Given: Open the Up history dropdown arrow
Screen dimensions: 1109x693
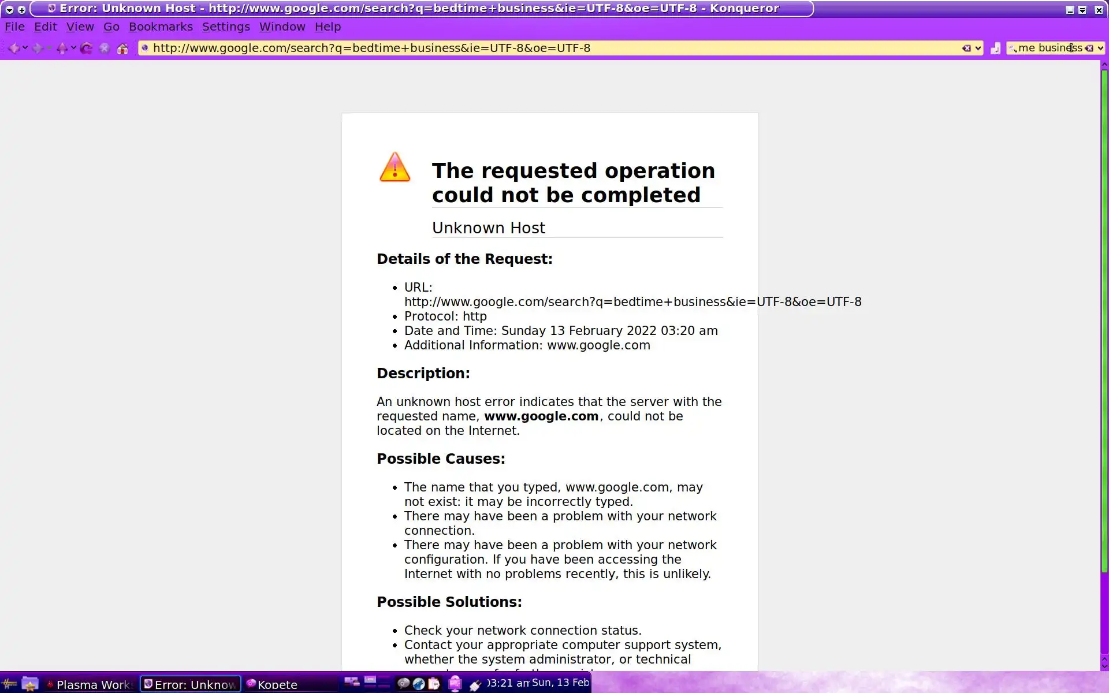Looking at the screenshot, I should pyautogui.click(x=73, y=48).
